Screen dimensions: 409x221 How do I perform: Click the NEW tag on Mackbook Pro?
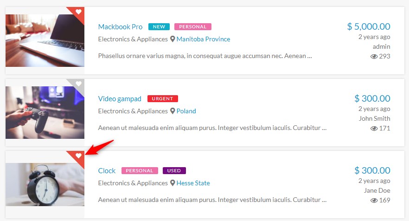click(159, 27)
